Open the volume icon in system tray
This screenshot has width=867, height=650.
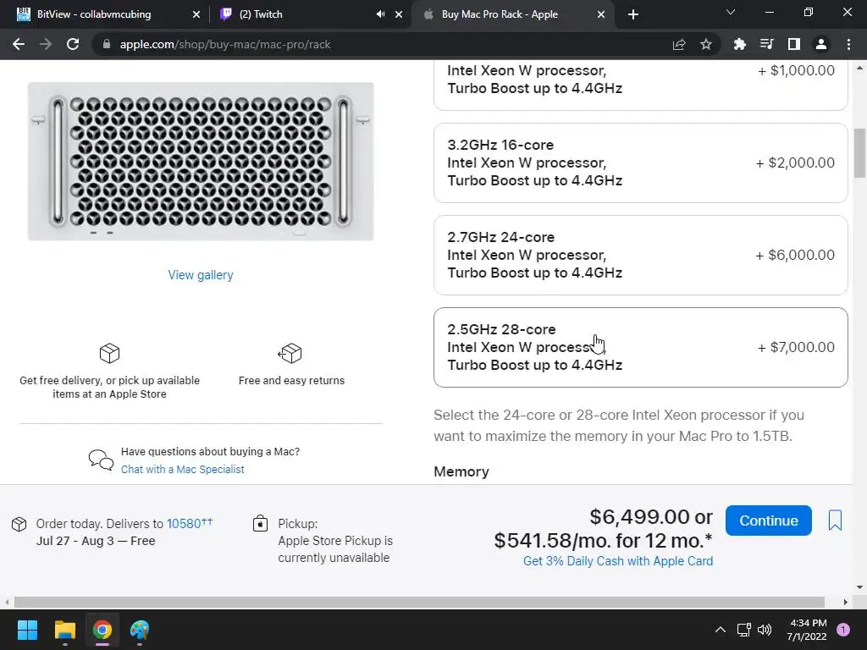(x=765, y=630)
